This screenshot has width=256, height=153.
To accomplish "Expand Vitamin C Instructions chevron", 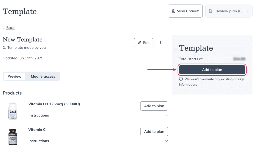I will click(166, 141).
